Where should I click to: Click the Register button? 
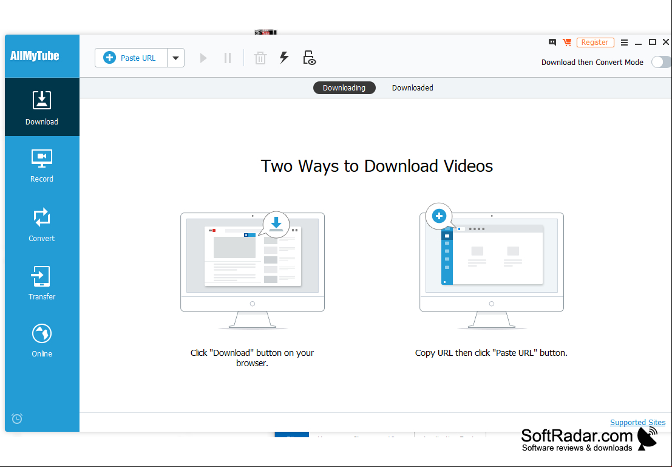[x=596, y=43]
